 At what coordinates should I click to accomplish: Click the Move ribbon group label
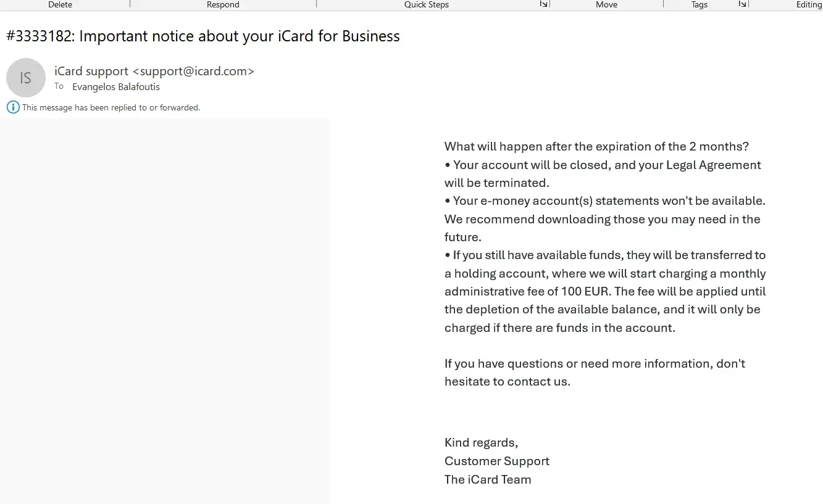pos(606,4)
